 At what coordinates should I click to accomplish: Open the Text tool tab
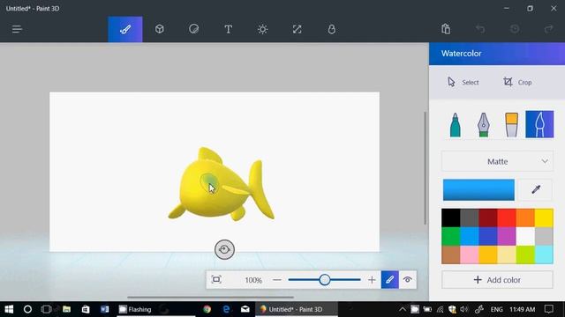coord(228,29)
